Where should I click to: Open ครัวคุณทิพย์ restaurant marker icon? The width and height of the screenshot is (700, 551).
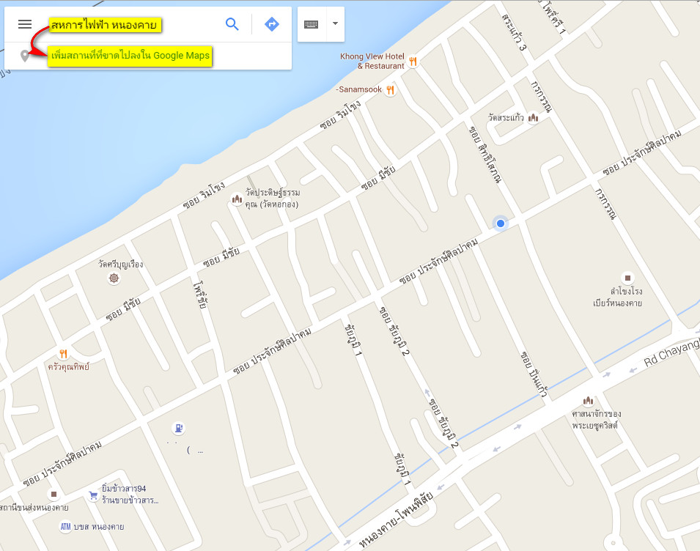(x=63, y=354)
